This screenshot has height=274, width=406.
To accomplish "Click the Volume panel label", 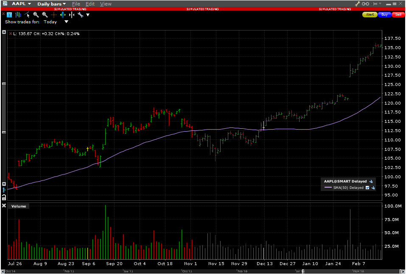I will (19, 206).
